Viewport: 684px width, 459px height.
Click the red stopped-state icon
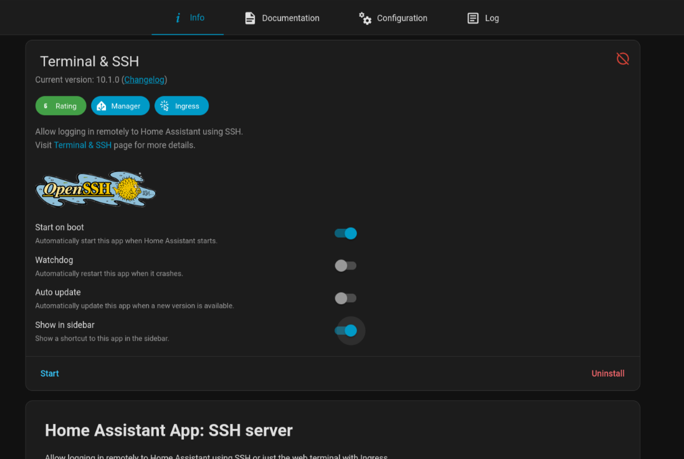pyautogui.click(x=622, y=59)
